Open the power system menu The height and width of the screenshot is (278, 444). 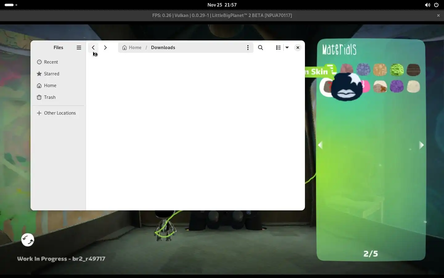tap(436, 5)
